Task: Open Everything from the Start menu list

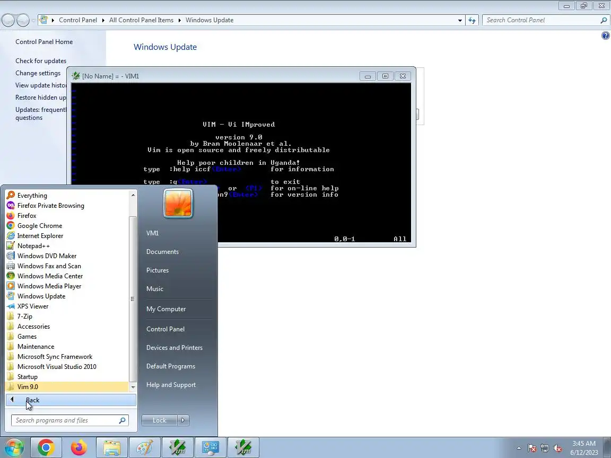Action: tap(67, 196)
